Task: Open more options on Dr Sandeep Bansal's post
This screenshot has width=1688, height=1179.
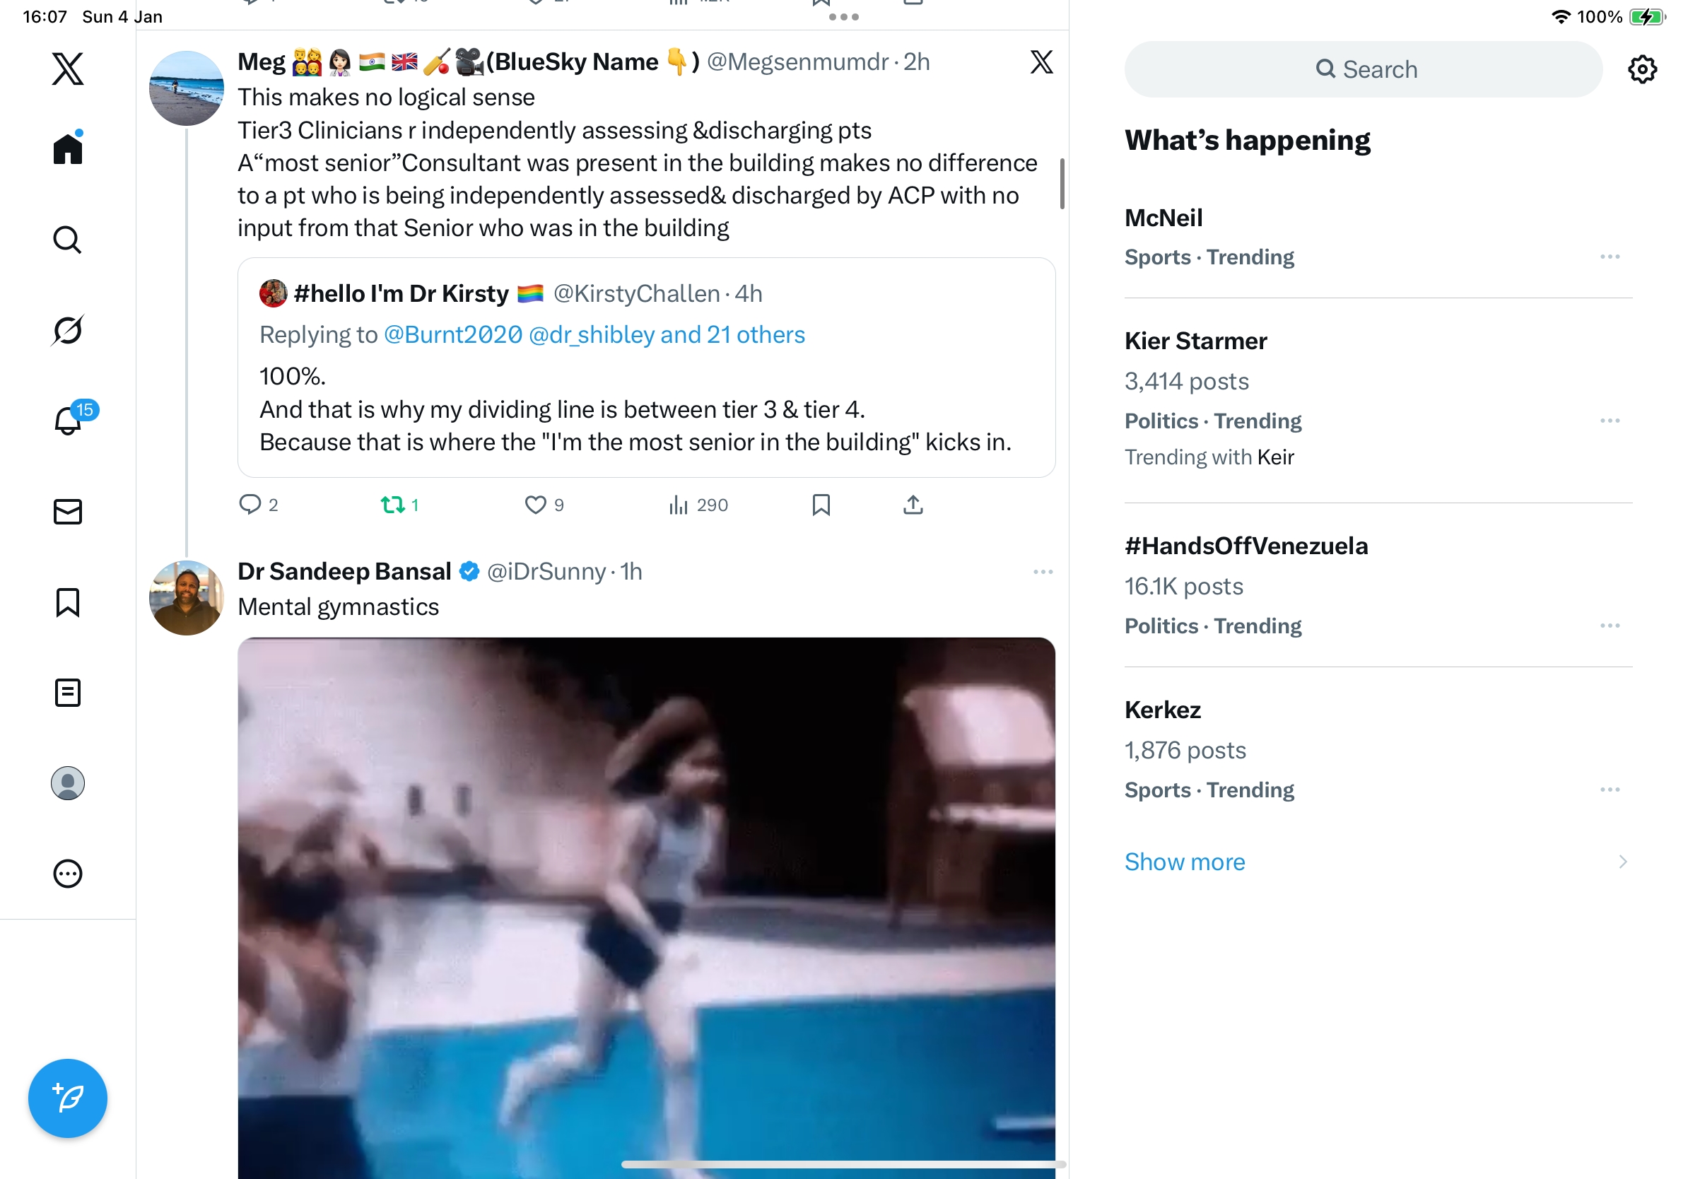Action: coord(1043,572)
